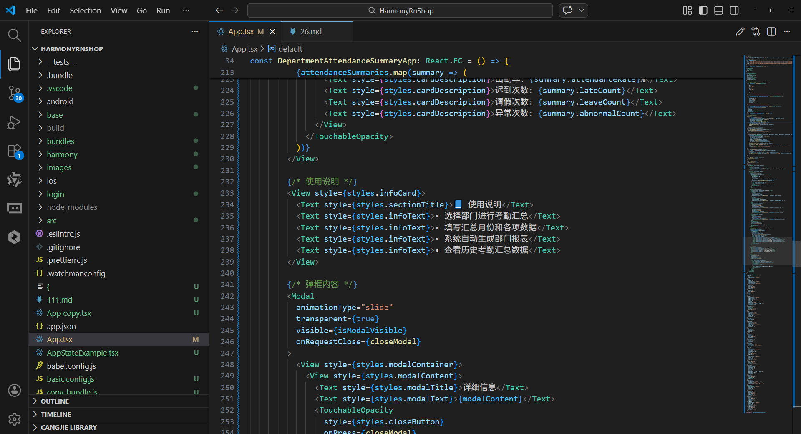Open .eslintrc.js file
The image size is (801, 434).
click(119, 234)
